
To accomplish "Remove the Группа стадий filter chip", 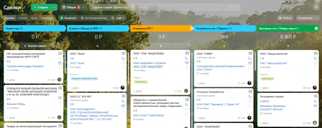I will (x=132, y=7).
